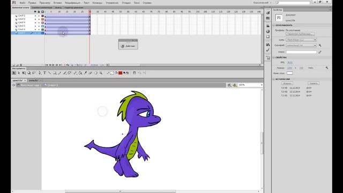Toggle Snap to Objects magnet
The width and height of the screenshot is (343, 193).
click(135, 73)
